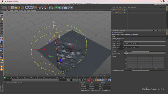Click Make Editable icon in left palette
Image resolution: width=168 pixels, height=94 pixels.
point(2,12)
